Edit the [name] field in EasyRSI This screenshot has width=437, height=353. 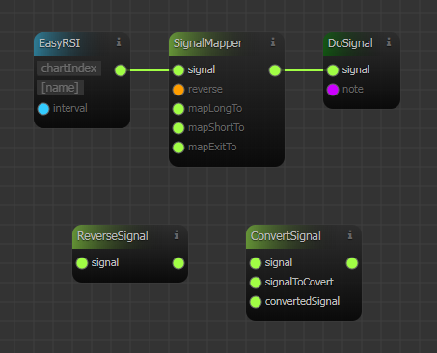(61, 88)
